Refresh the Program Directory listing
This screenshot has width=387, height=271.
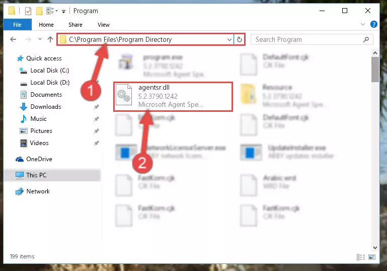240,39
